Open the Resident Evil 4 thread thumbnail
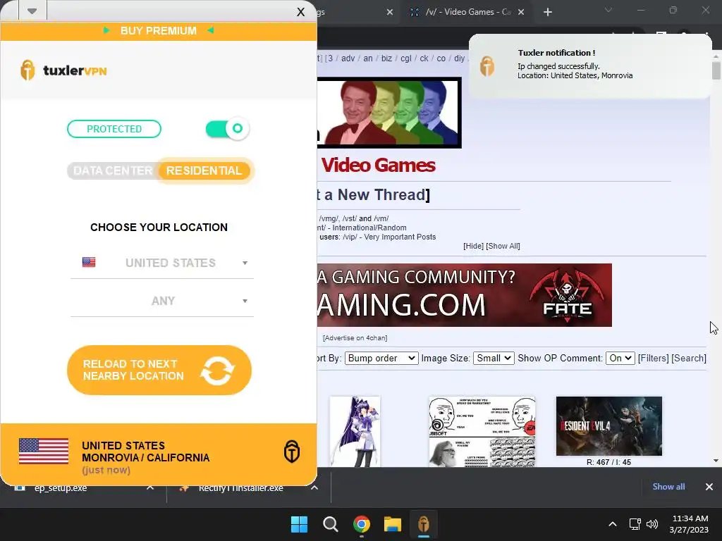 [x=609, y=426]
